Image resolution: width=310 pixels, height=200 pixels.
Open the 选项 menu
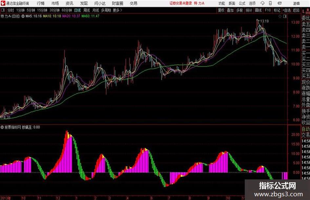pos(252,3)
